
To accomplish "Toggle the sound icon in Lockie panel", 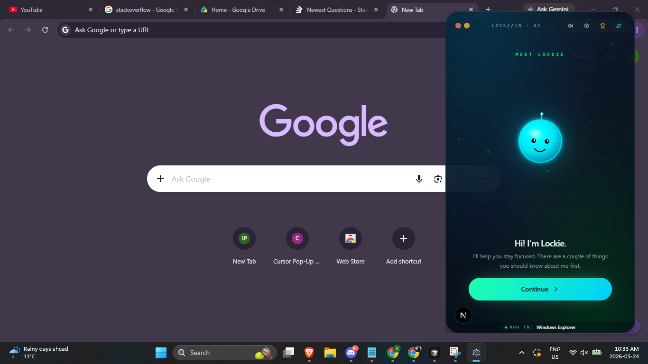I will pos(570,26).
